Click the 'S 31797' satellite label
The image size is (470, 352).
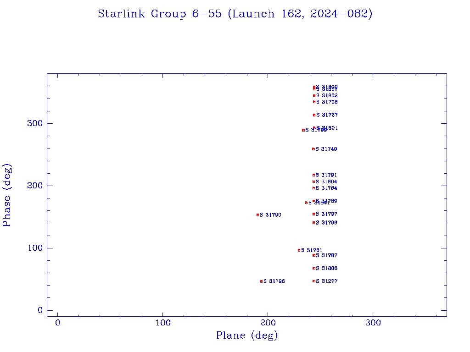pos(326,214)
